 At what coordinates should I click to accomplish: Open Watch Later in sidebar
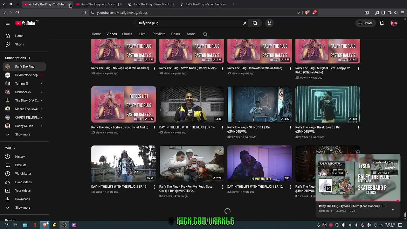click(x=24, y=174)
